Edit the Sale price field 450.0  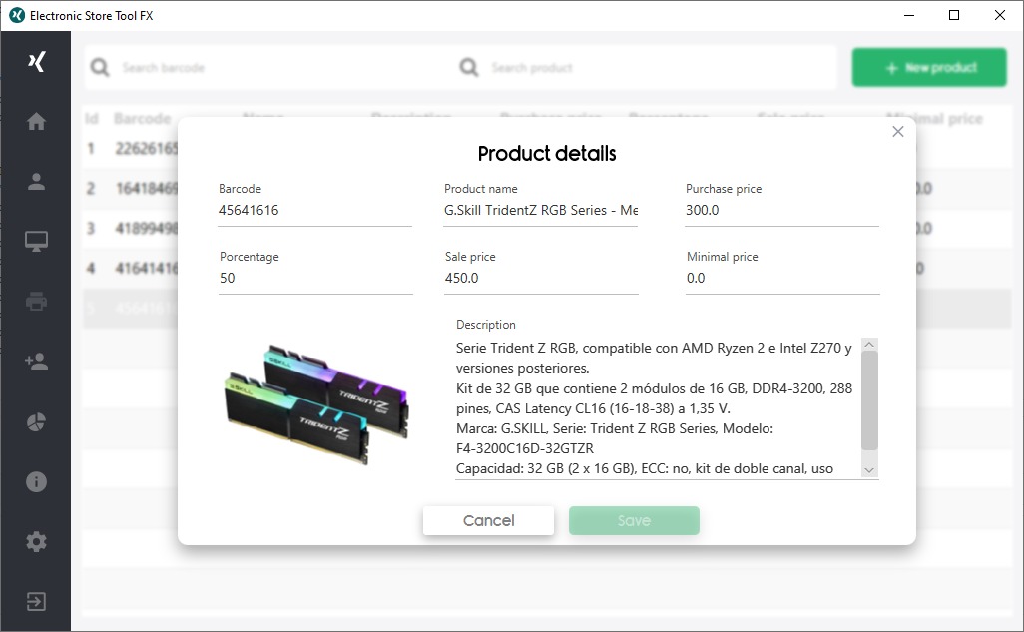pyautogui.click(x=541, y=279)
